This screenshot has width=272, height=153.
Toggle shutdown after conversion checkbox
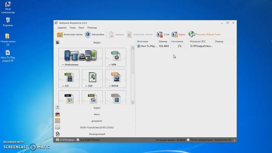tap(188, 140)
